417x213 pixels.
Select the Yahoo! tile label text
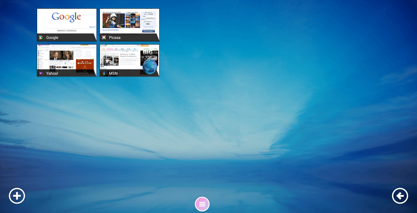[x=52, y=73]
